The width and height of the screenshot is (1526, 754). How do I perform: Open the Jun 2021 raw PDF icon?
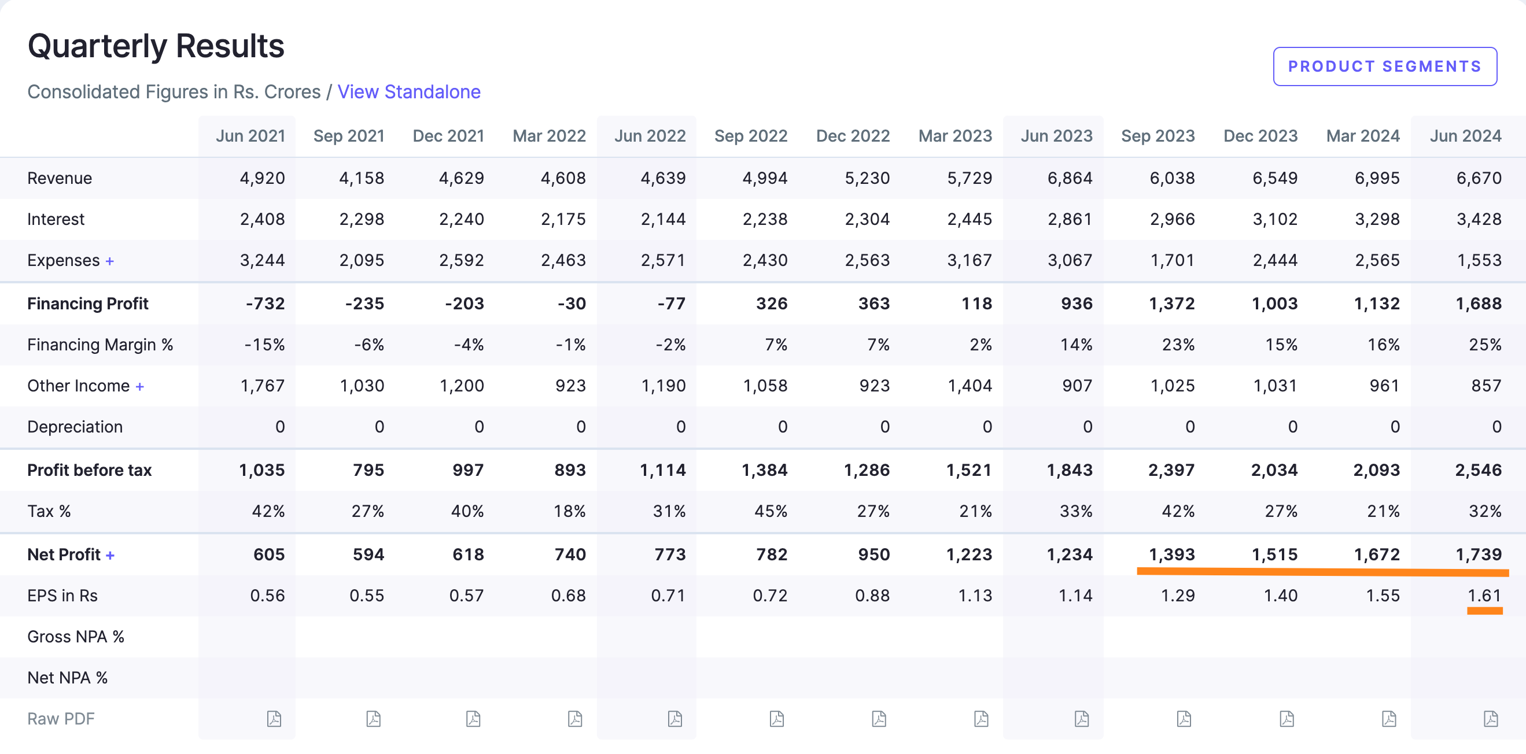[x=274, y=719]
